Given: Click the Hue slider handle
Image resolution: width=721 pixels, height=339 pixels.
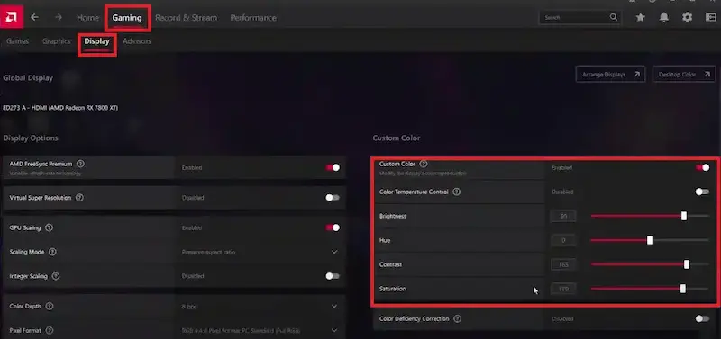Looking at the screenshot, I should [650, 240].
